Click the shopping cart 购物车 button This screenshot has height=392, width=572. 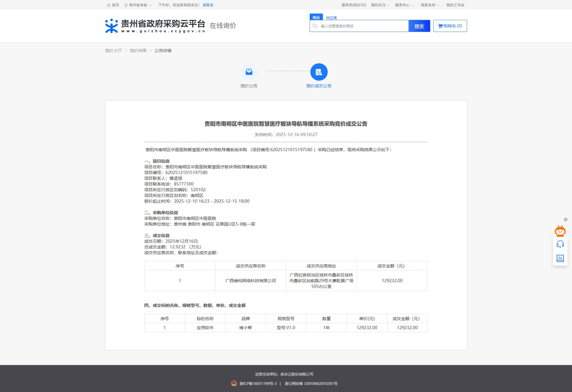tap(450, 26)
